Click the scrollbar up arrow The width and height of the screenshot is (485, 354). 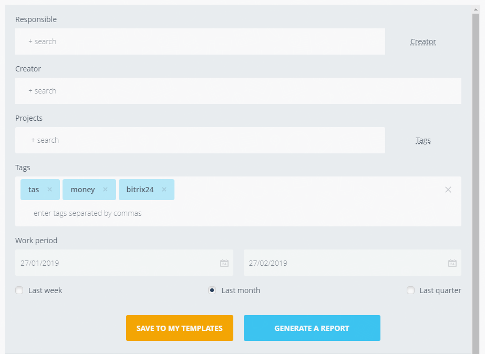coord(476,9)
